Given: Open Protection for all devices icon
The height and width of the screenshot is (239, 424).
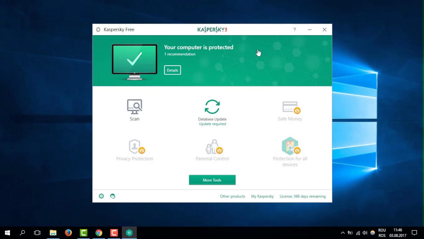Looking at the screenshot, I should click(x=291, y=146).
